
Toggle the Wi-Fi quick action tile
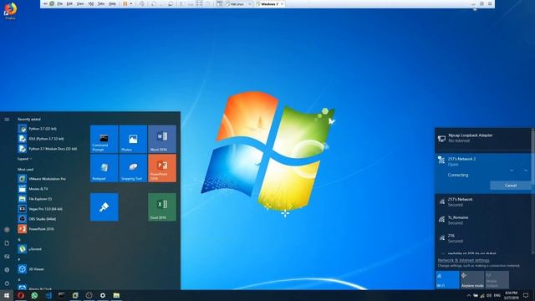pyautogui.click(x=447, y=280)
